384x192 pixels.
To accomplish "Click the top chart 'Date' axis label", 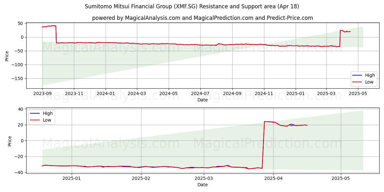I will 203,100.
